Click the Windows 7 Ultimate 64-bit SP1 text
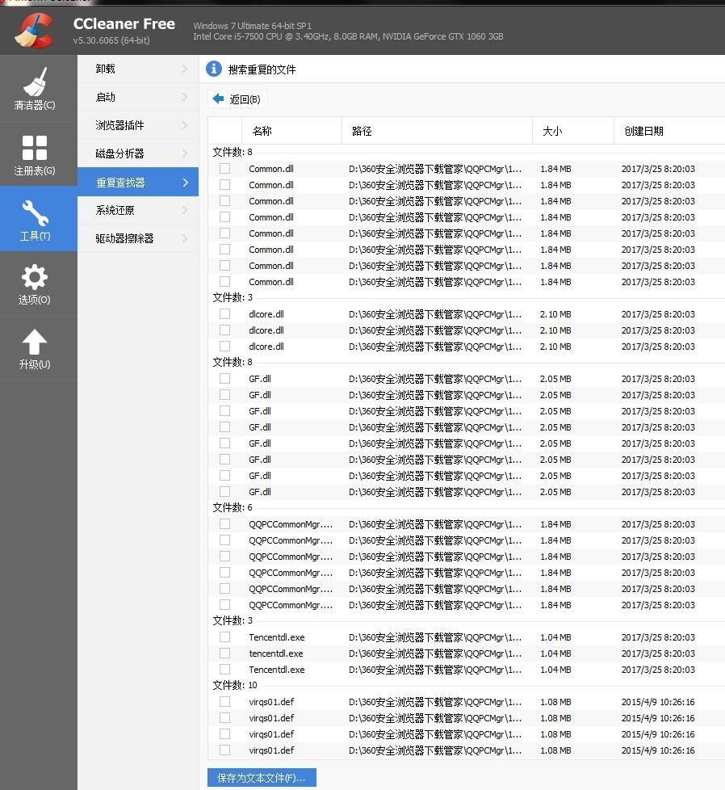The height and width of the screenshot is (790, 725). (252, 26)
